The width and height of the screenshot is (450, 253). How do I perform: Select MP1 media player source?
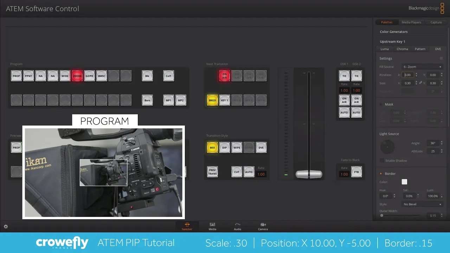point(168,100)
